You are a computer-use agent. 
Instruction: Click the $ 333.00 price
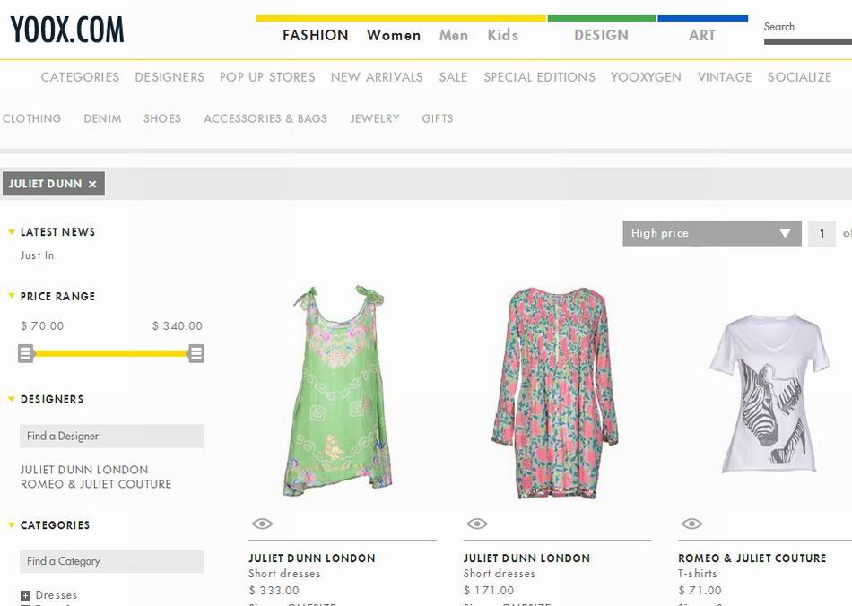274,590
